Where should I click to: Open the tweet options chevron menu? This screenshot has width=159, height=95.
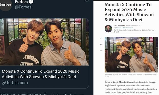coord(87,1)
